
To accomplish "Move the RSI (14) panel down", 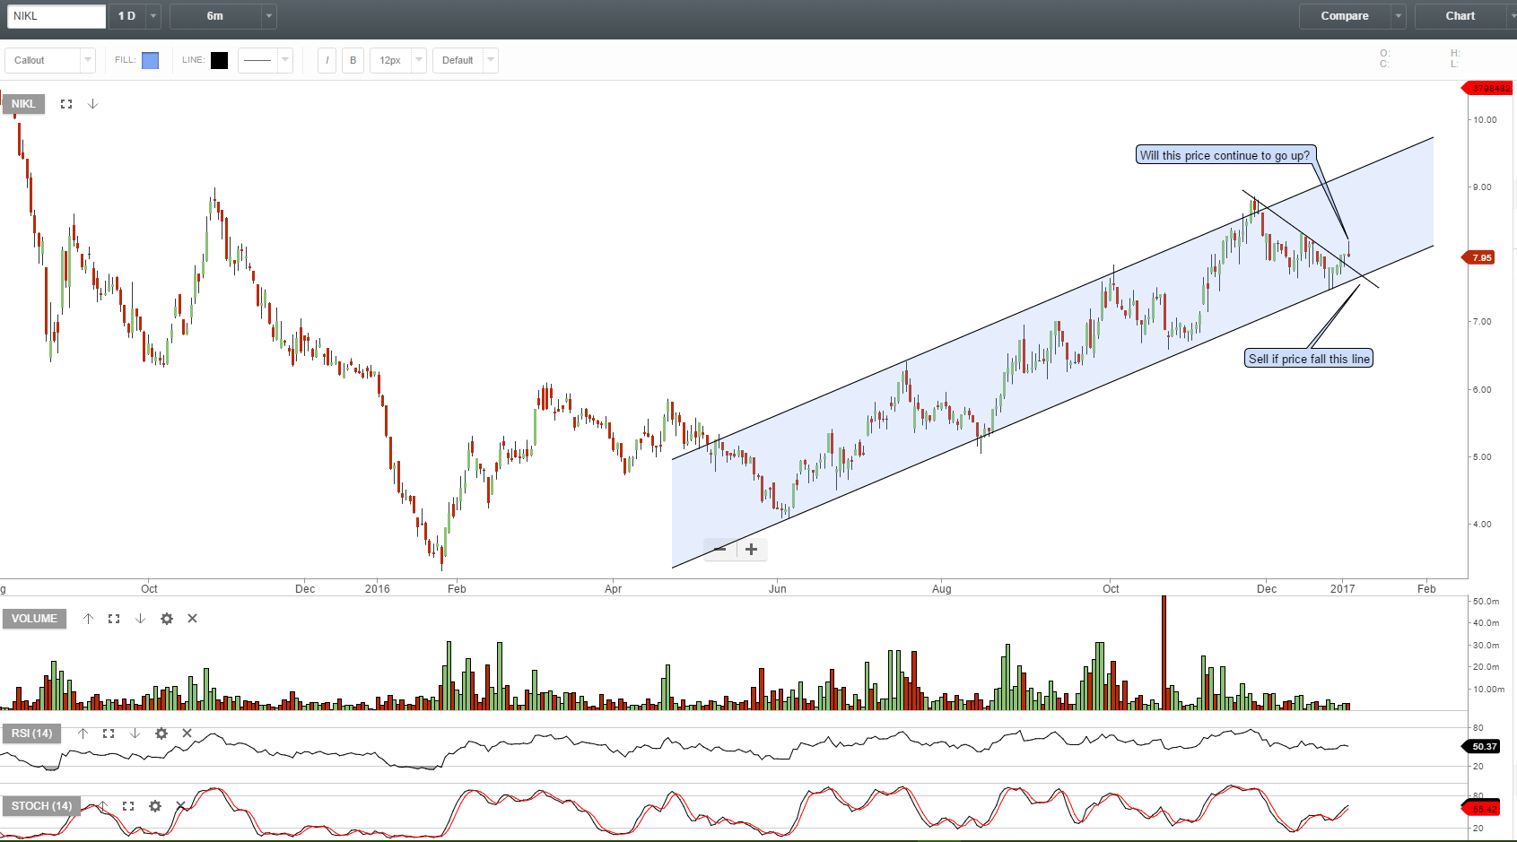I will (x=135, y=733).
